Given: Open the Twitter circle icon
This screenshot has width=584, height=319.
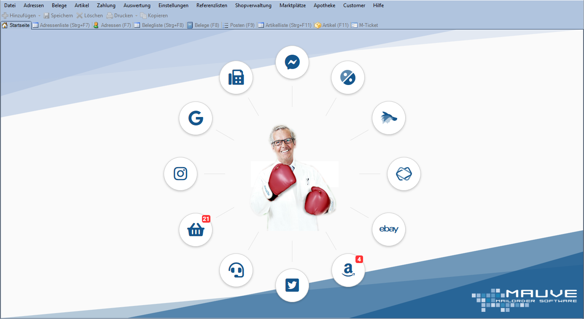Looking at the screenshot, I should [x=292, y=285].
